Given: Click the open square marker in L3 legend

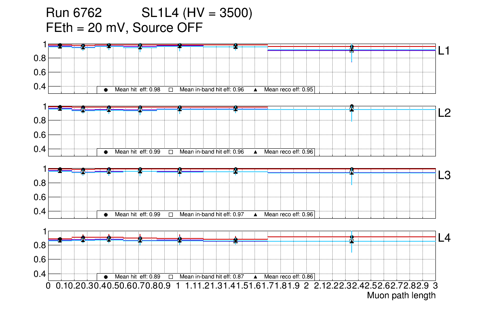Looking at the screenshot, I should pos(171,214).
